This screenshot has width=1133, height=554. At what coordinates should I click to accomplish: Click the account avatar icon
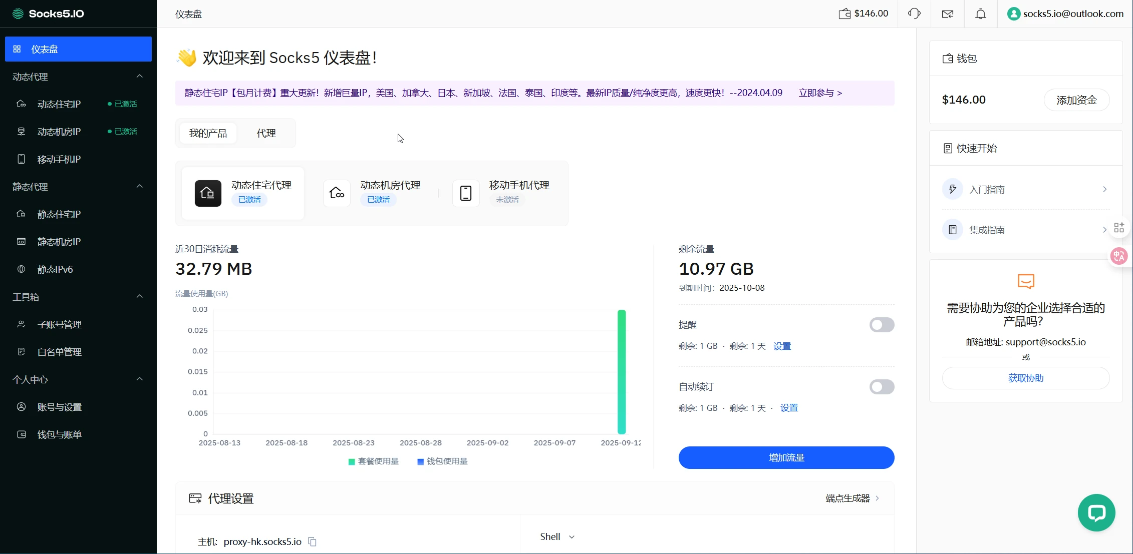pyautogui.click(x=1014, y=14)
